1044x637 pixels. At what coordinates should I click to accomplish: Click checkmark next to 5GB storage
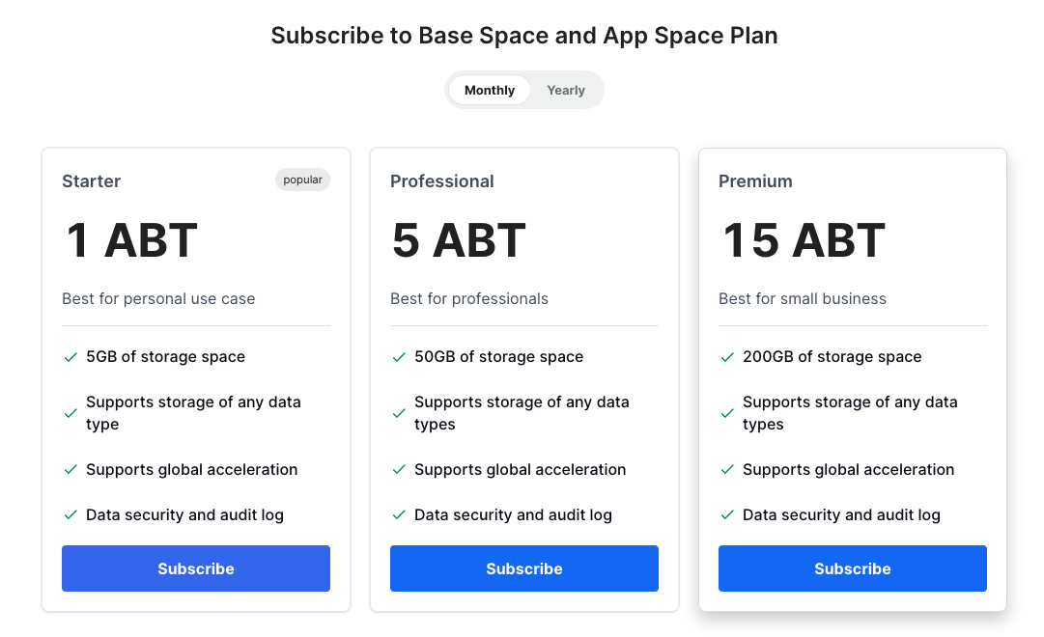click(71, 357)
